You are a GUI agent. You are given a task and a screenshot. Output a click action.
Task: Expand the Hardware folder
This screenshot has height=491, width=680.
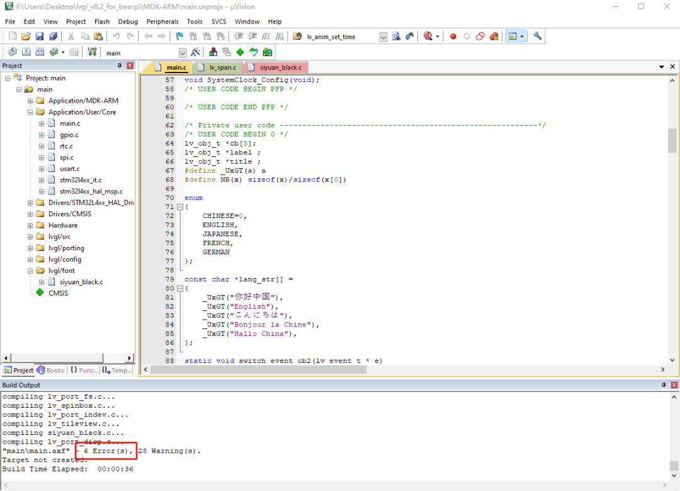pyautogui.click(x=30, y=225)
